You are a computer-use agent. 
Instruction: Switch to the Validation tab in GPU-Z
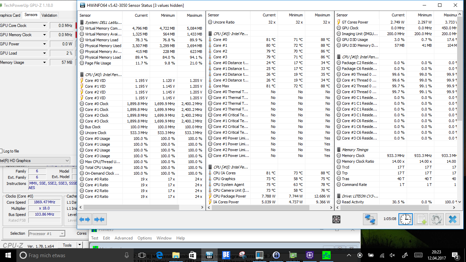49,15
